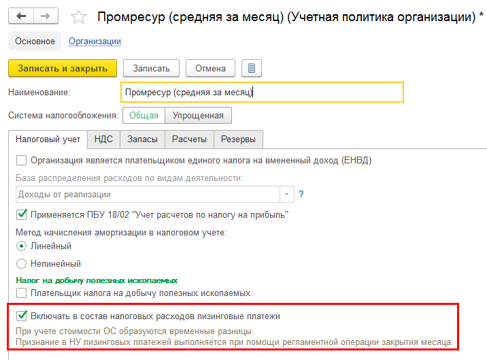Expand the Доходы от реализации dropdown arrow
The image size is (487, 360).
point(286,195)
